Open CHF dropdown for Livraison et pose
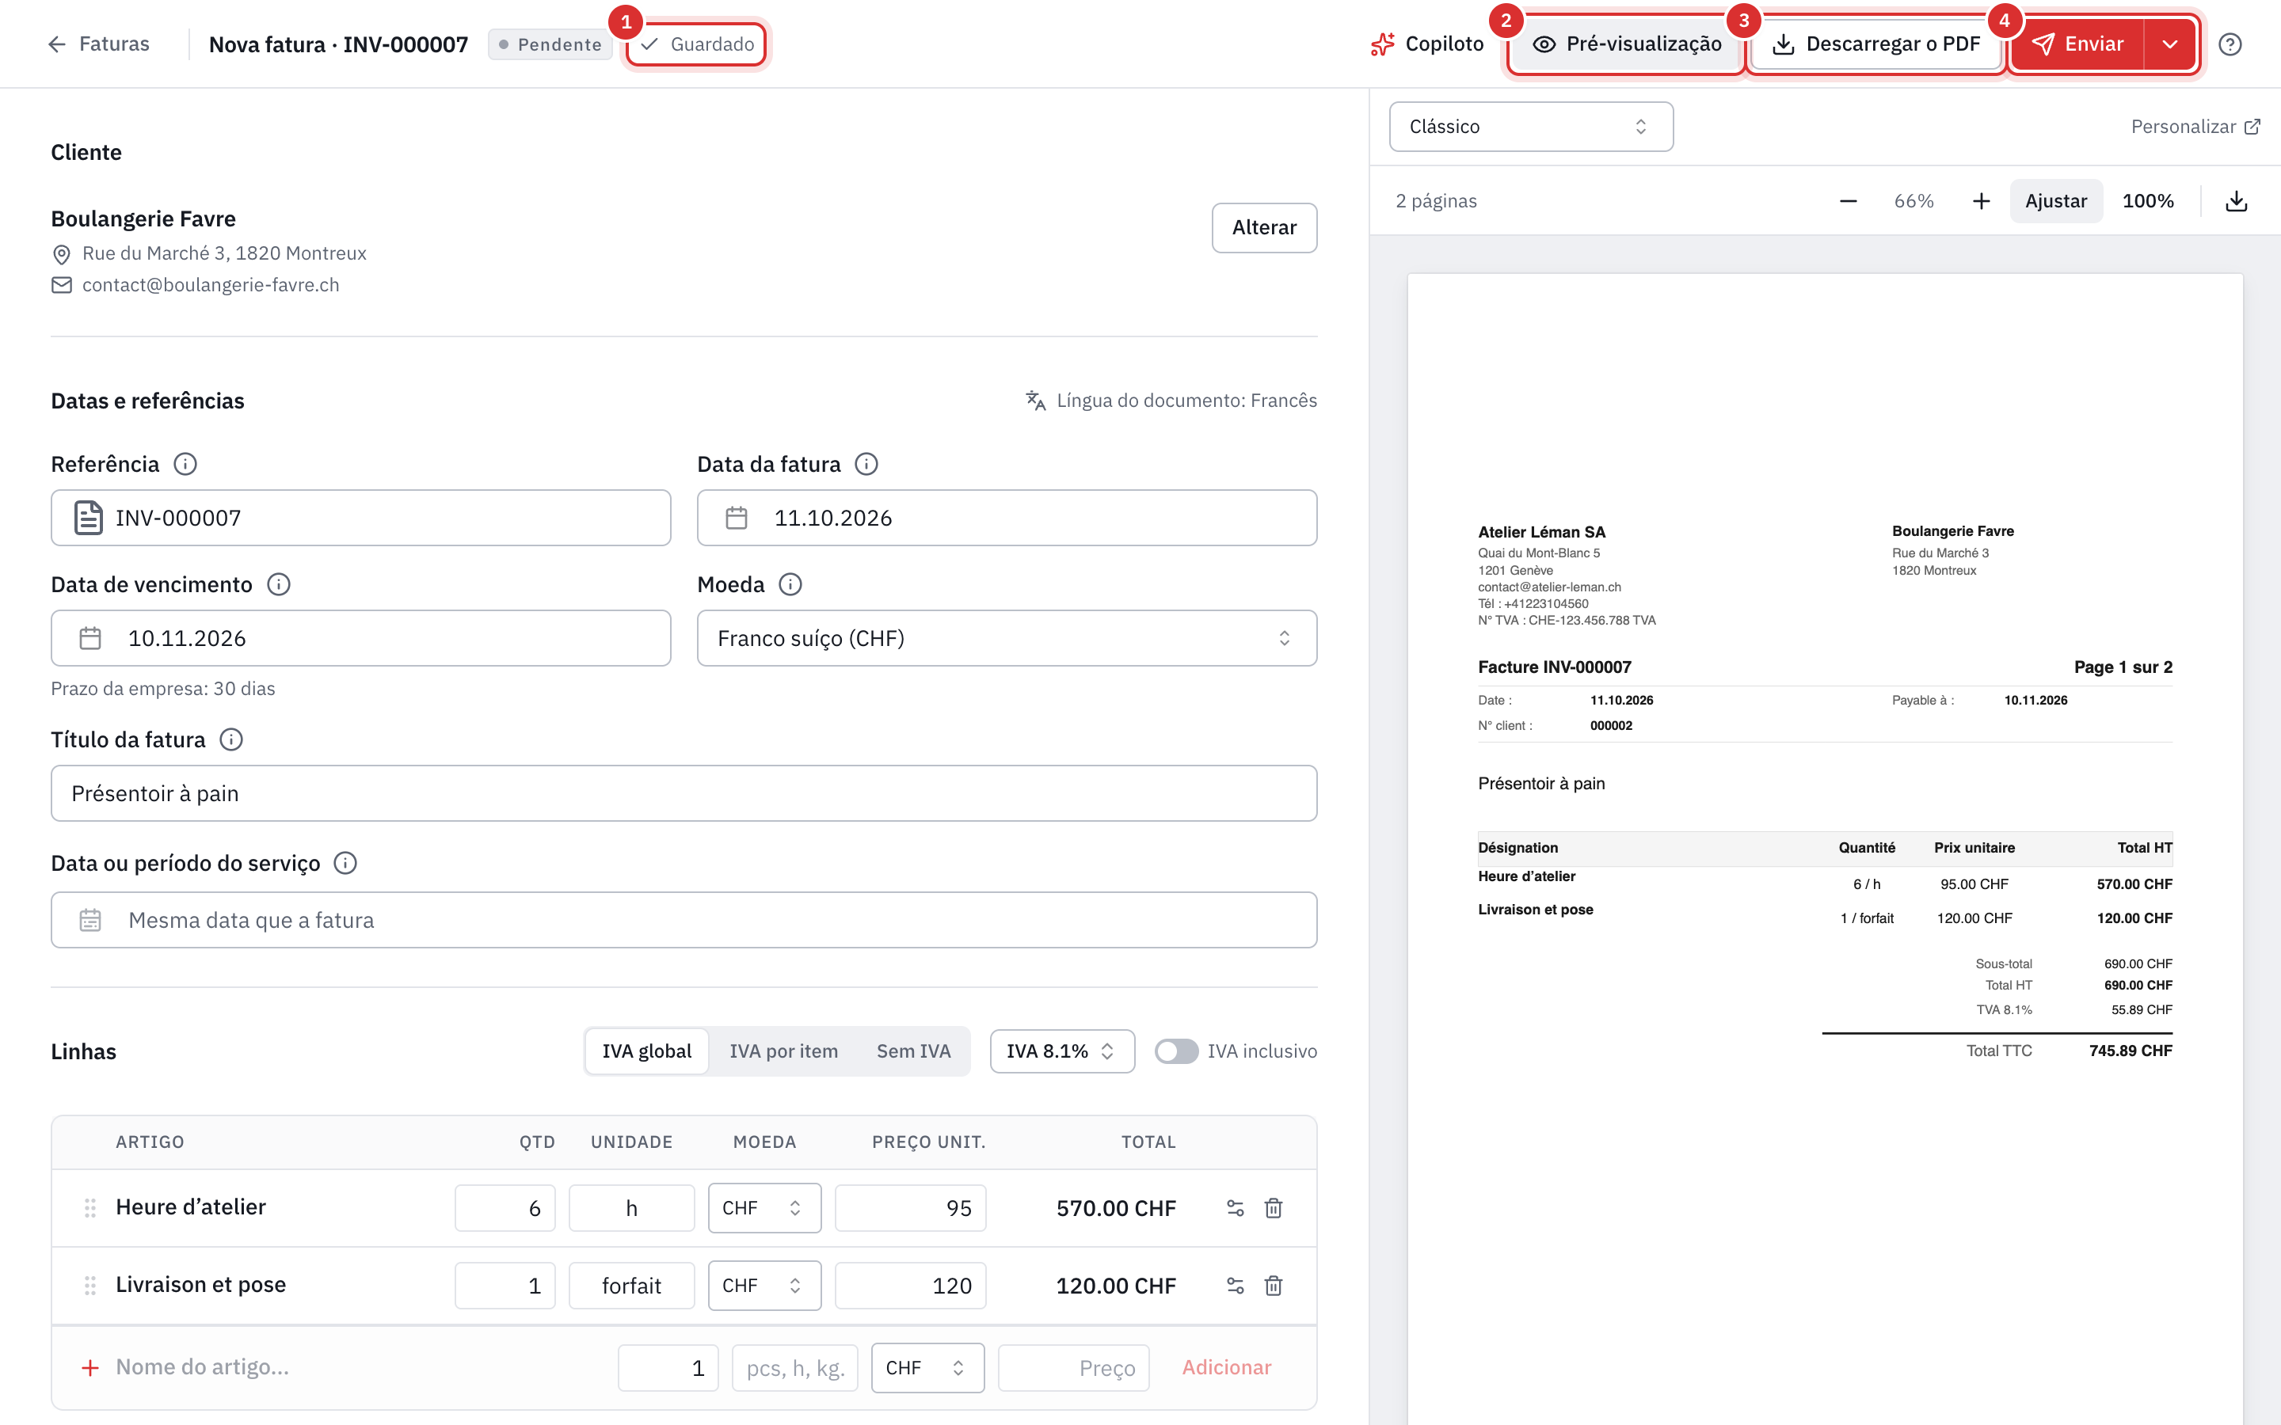 point(764,1285)
